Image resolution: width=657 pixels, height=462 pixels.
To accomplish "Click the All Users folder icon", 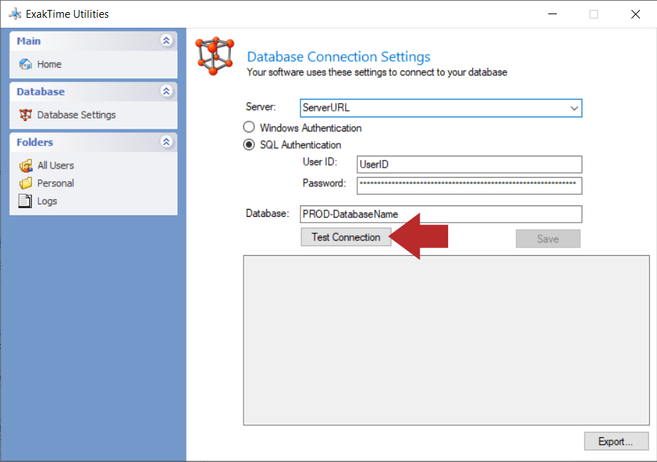I will (25, 166).
